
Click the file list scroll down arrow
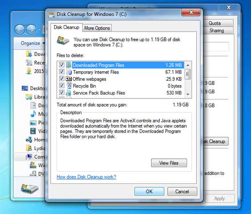188,94
